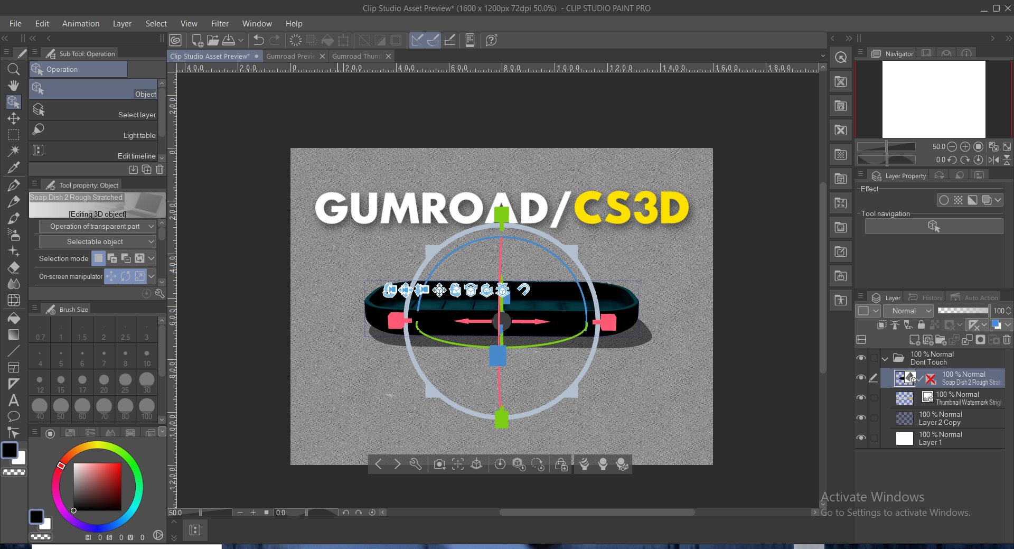This screenshot has height=549, width=1014.
Task: Hide the Dont Touch folder
Action: click(861, 358)
